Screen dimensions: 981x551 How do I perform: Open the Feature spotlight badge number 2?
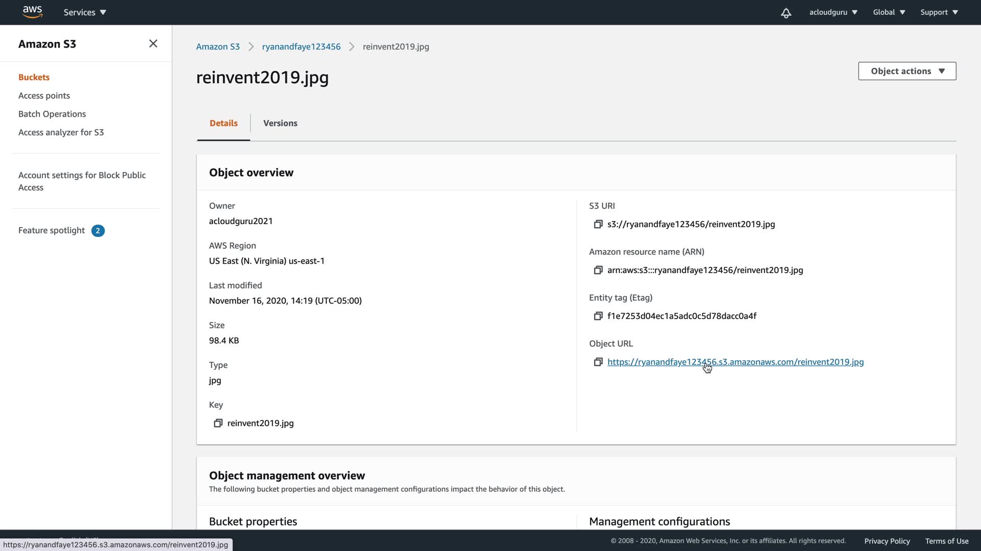click(x=98, y=231)
